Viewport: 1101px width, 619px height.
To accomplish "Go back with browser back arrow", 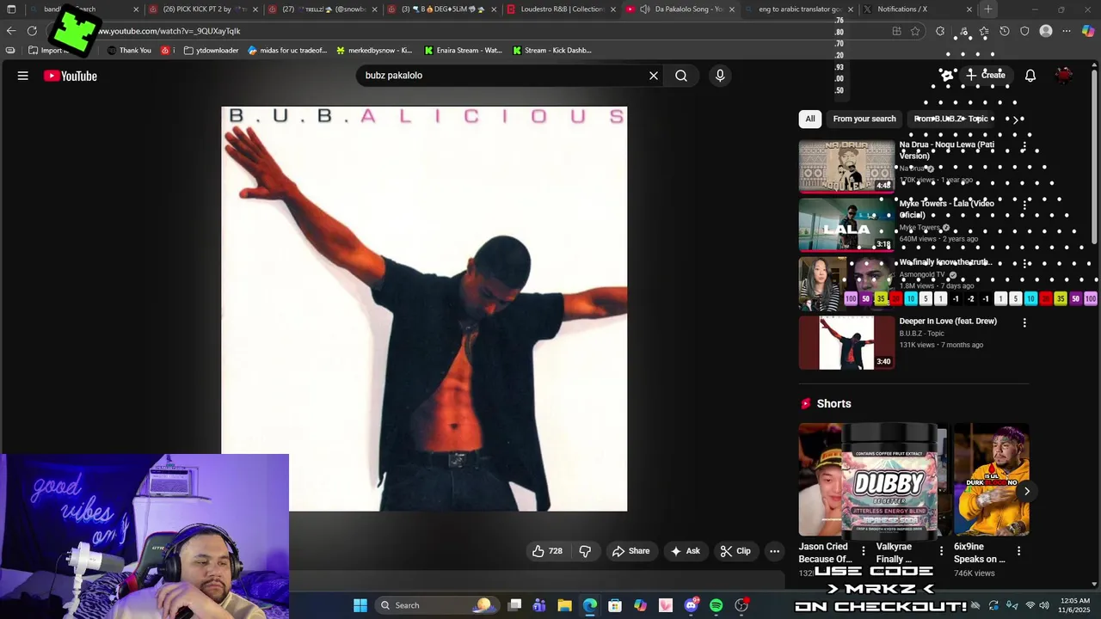I will click(x=10, y=31).
